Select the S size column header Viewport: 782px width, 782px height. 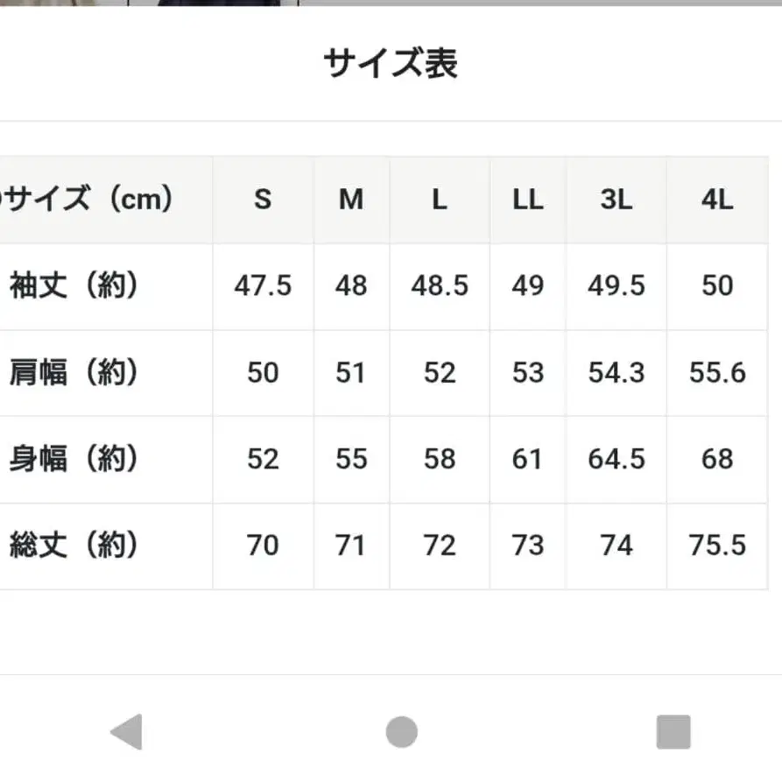point(263,200)
